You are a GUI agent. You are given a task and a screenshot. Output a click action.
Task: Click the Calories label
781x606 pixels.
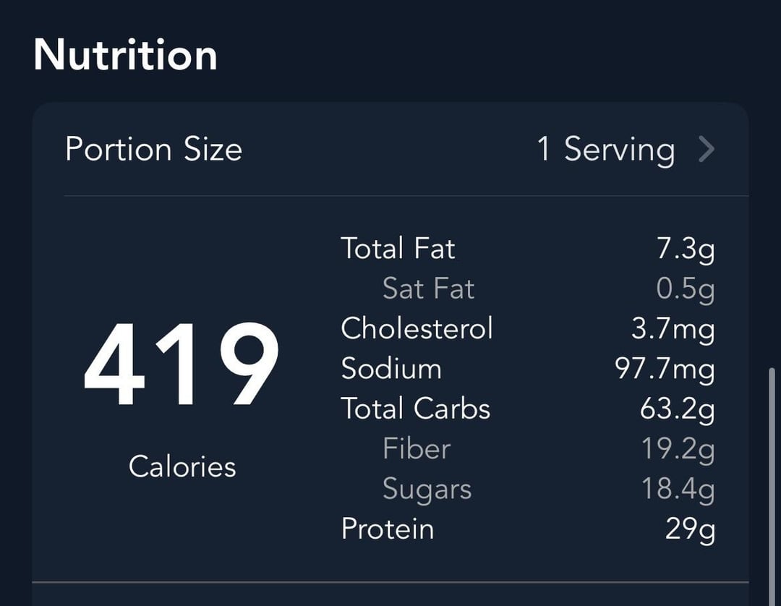(182, 466)
